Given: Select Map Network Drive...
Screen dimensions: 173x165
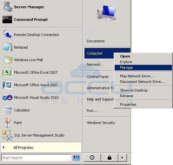Looking at the screenshot, I should (143, 76).
